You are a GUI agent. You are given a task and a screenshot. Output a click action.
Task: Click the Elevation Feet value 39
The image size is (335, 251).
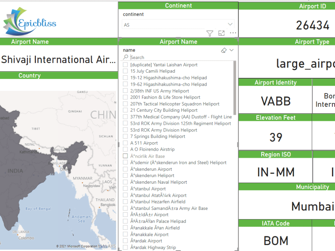[276, 137]
